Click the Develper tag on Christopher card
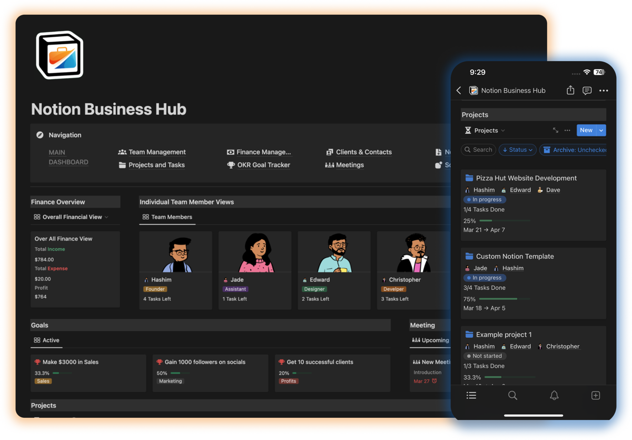 pos(394,289)
